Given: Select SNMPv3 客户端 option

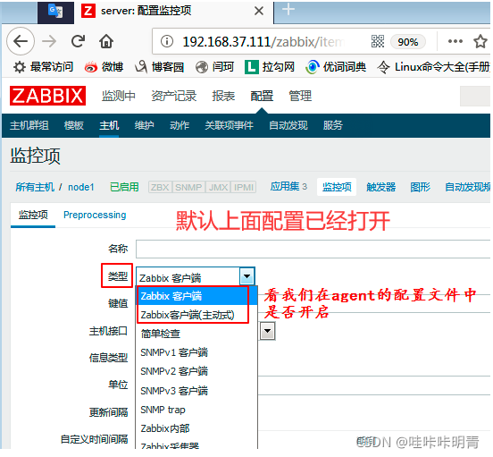Looking at the screenshot, I should [x=196, y=391].
